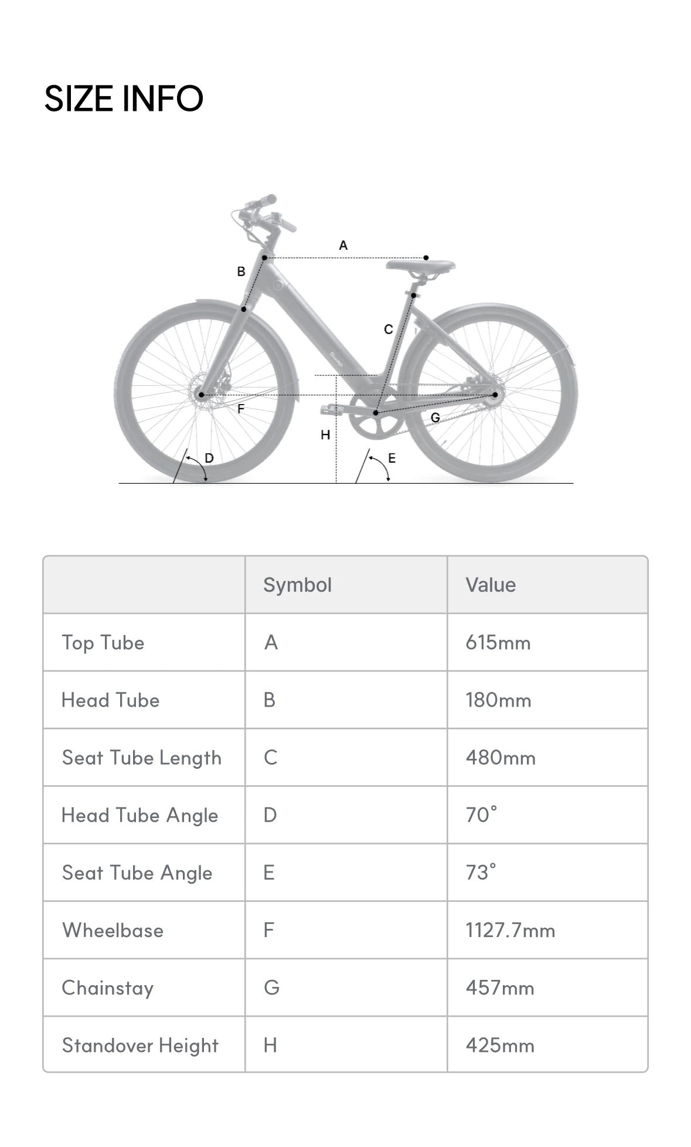Click the letter A label above the bike
This screenshot has width=691, height=1147.
point(343,245)
